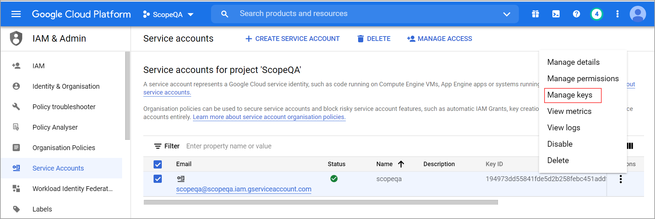Click Organisation Policies list icon
Viewport: 655px width, 219px height.
point(16,147)
